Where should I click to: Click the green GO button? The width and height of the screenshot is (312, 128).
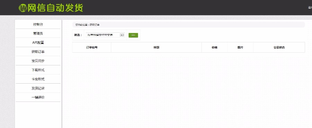pos(133,35)
